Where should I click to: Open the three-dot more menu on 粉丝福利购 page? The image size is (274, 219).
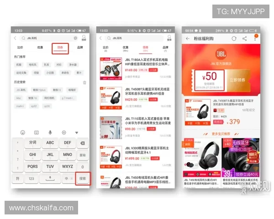point(255,39)
